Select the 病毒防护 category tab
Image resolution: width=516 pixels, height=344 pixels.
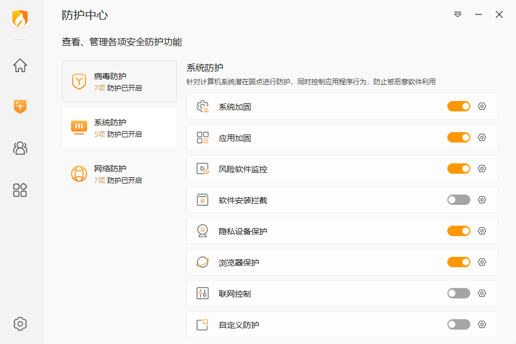119,81
